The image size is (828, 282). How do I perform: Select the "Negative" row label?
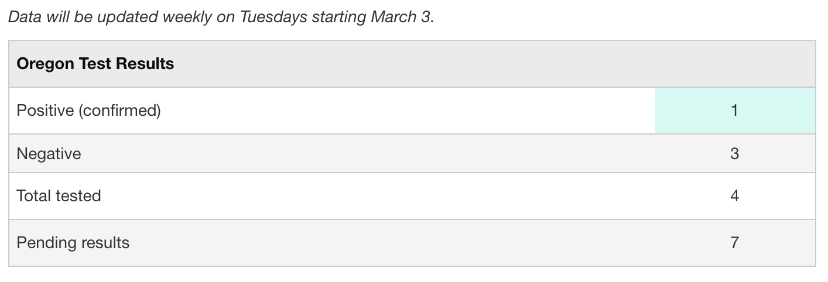coord(49,154)
